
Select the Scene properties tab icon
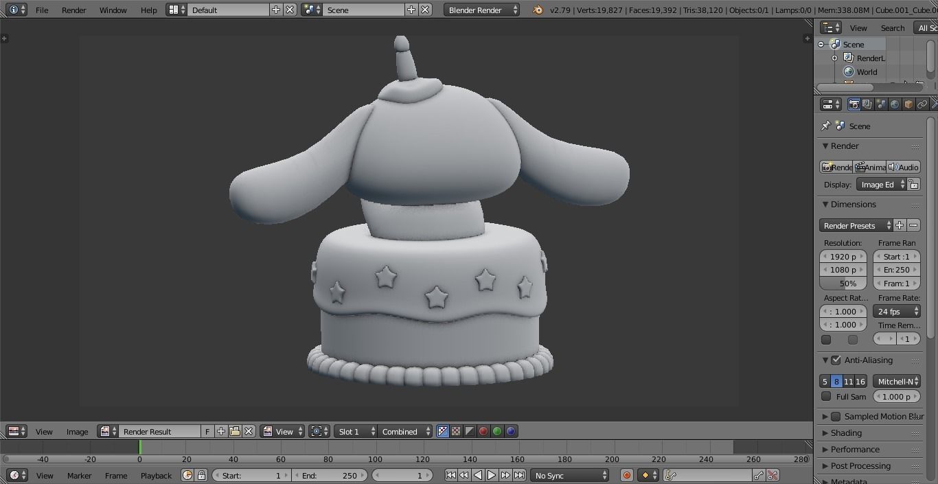[881, 104]
